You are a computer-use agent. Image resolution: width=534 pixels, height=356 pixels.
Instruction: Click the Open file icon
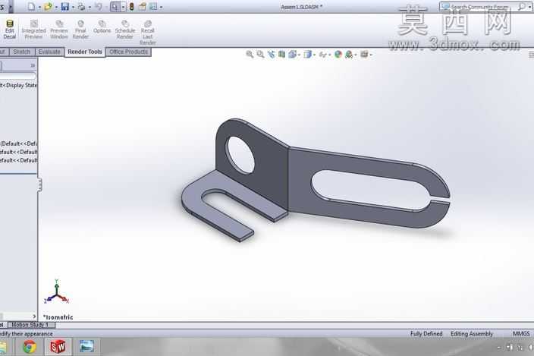point(48,7)
